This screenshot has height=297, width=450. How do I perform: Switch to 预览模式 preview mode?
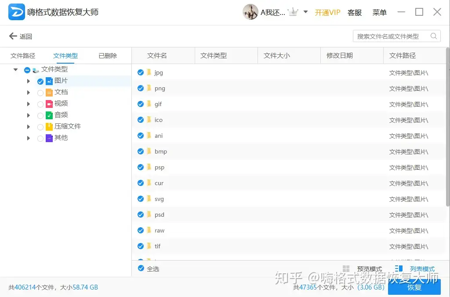(369, 269)
